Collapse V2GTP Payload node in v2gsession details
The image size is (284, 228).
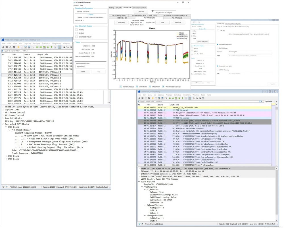pos(139,182)
